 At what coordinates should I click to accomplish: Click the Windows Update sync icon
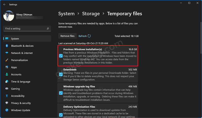[x=7, y=110]
